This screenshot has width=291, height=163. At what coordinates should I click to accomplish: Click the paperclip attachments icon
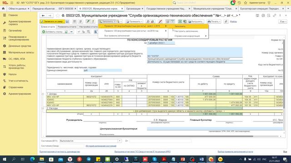point(226,22)
